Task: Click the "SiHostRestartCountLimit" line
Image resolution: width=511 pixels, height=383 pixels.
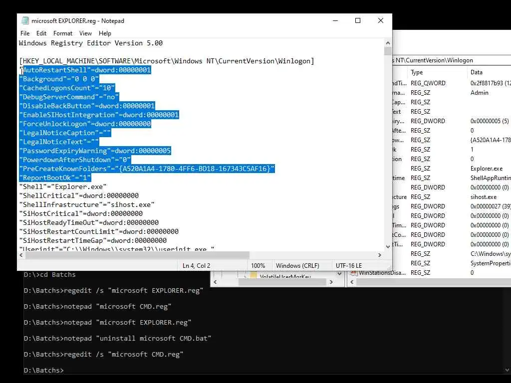Action: 99,231
